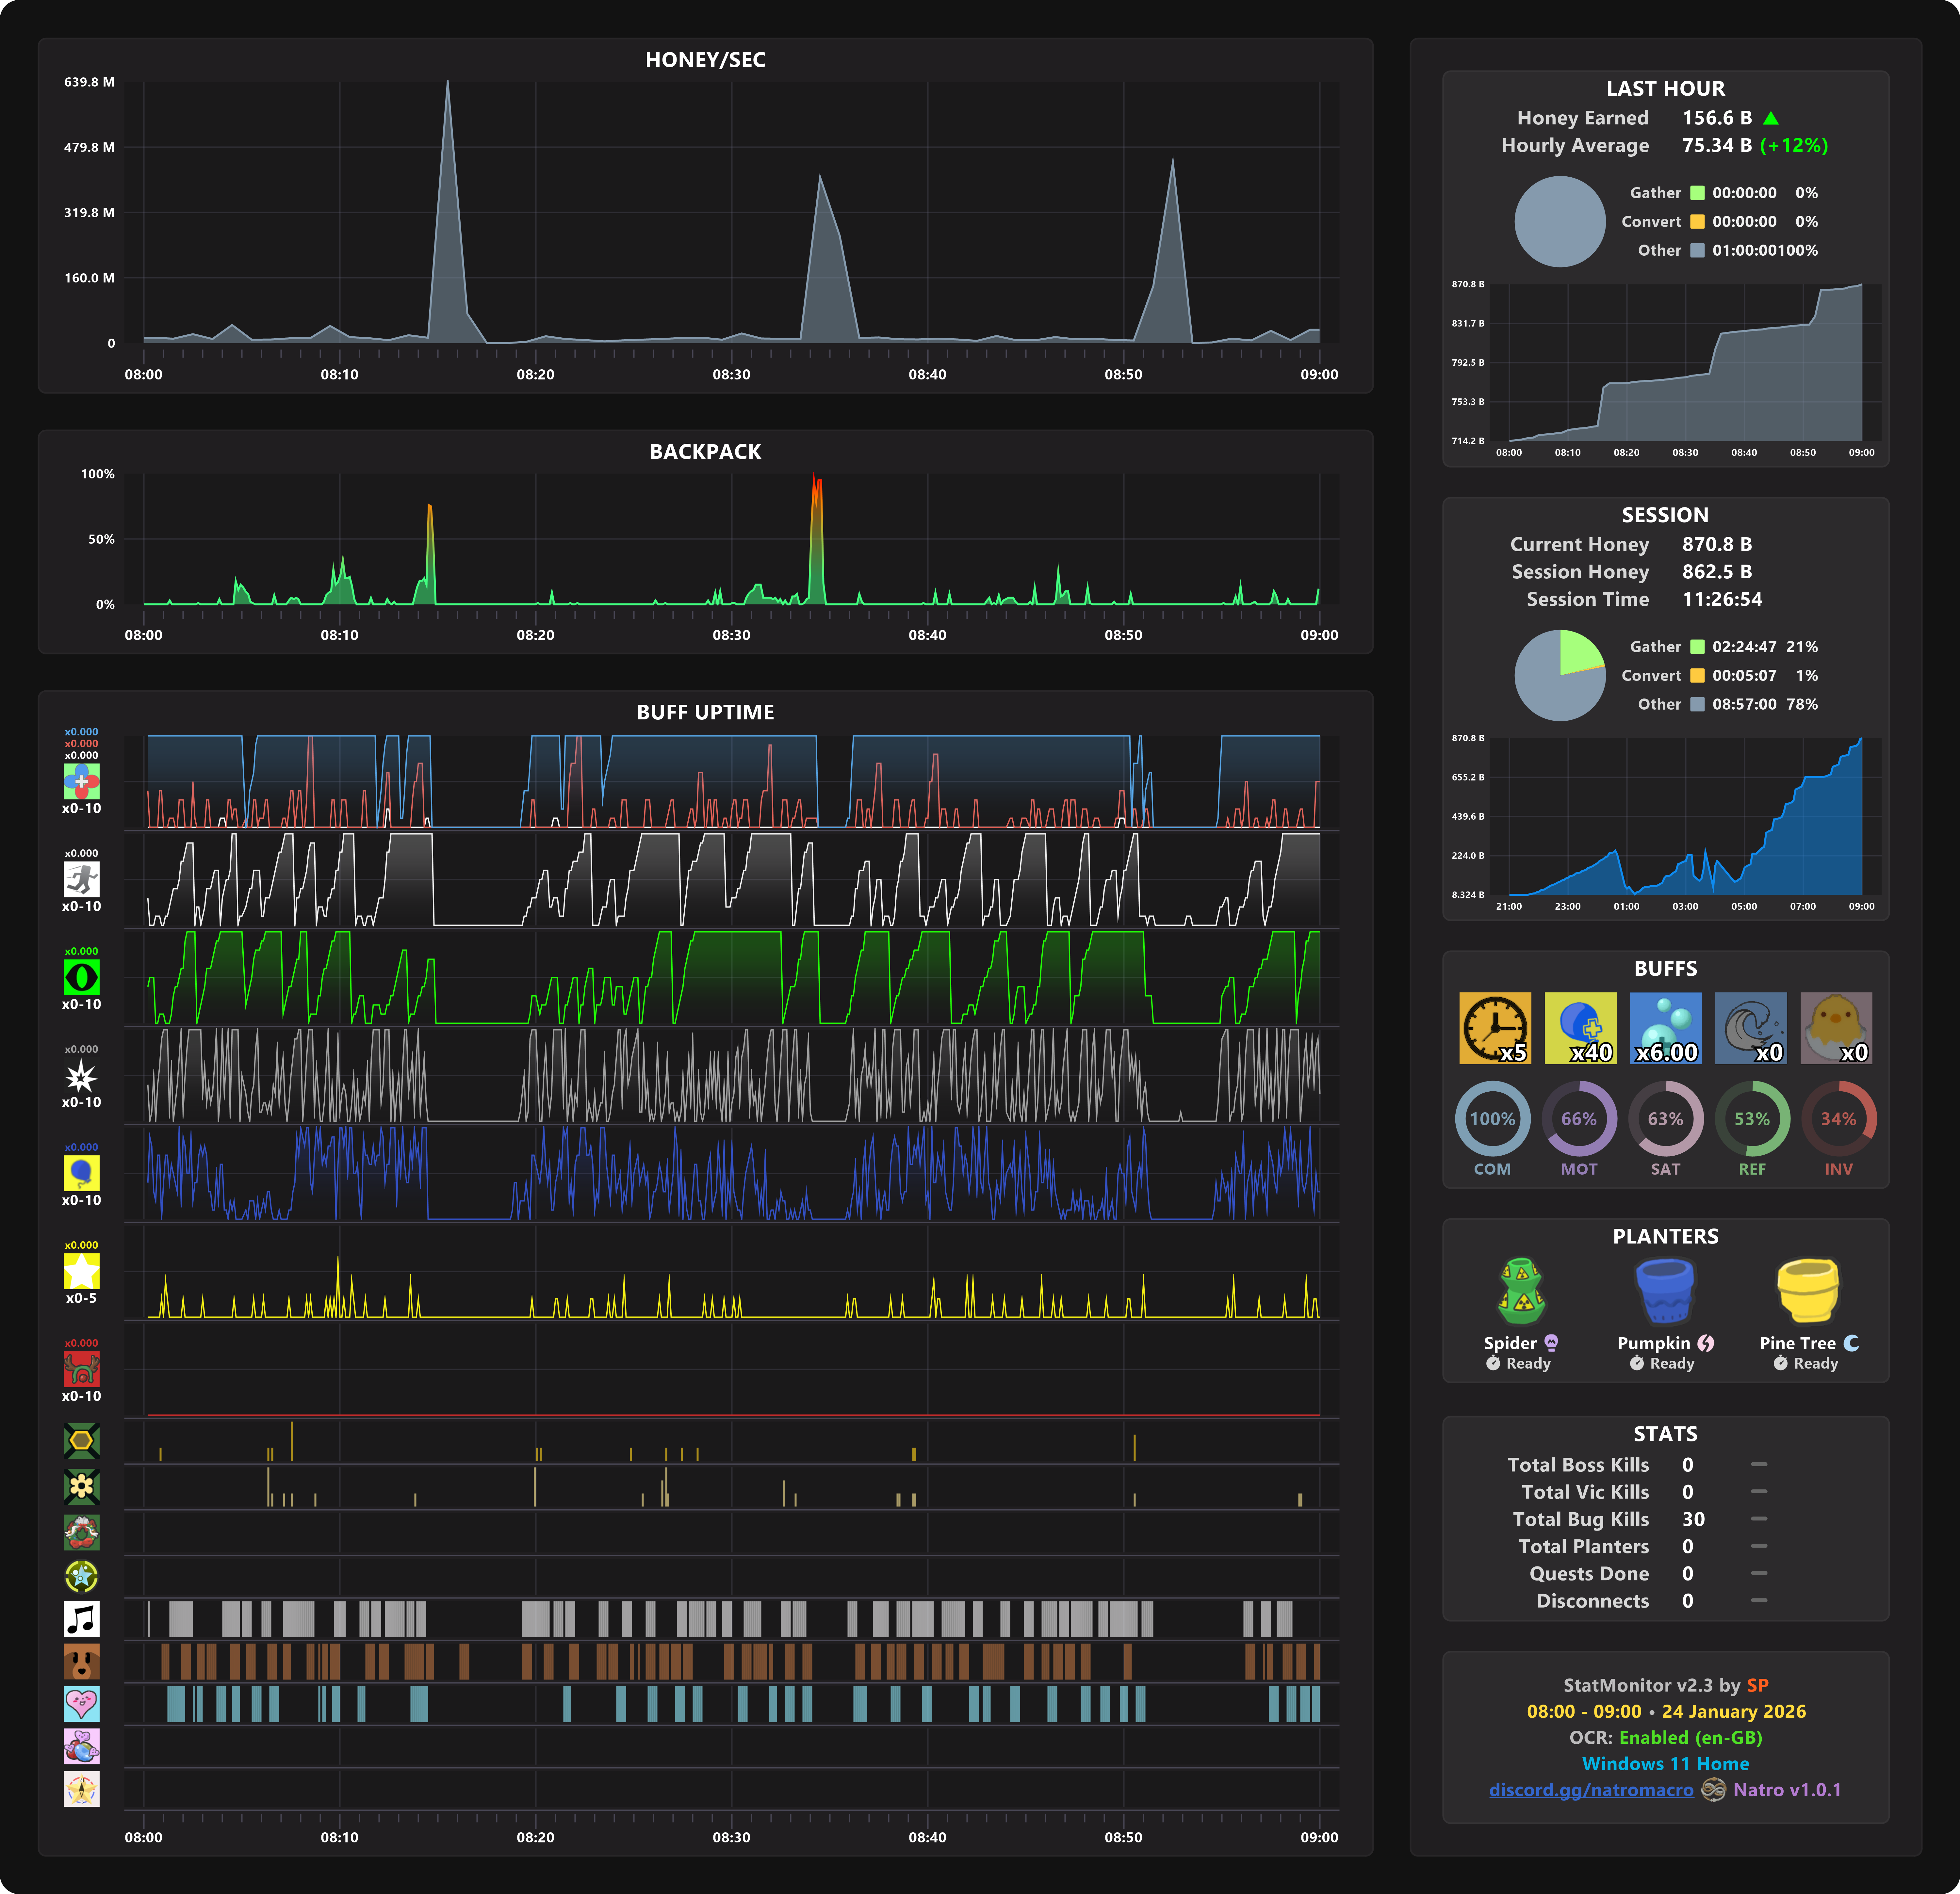Select the bubbles buff icon x6.00
Image resolution: width=1960 pixels, height=1894 pixels.
coord(1665,1027)
